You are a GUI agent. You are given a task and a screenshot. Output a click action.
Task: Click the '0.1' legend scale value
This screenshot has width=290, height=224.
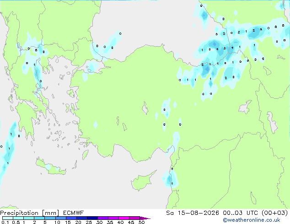click(5, 222)
